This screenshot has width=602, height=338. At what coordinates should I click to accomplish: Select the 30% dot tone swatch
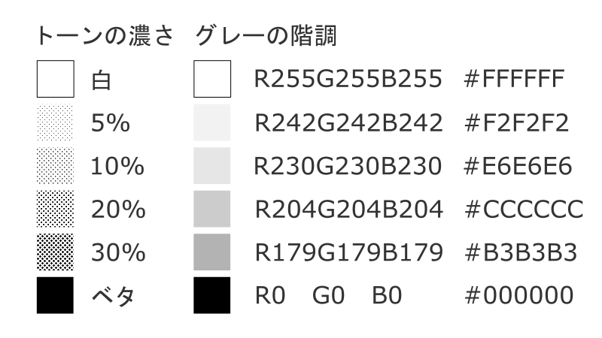click(55, 252)
